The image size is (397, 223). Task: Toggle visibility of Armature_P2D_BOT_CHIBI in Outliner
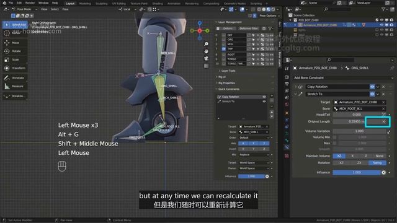pyautogui.click(x=381, y=25)
